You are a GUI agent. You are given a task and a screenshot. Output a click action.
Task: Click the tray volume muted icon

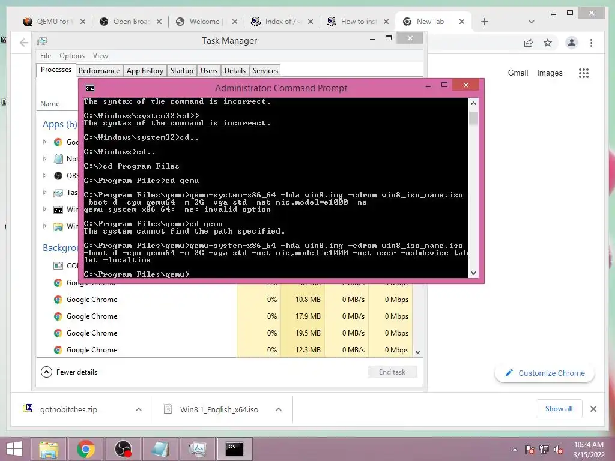[x=558, y=450]
